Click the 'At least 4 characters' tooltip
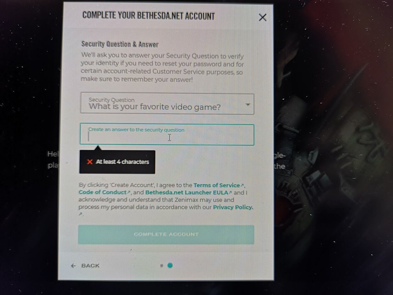 point(117,162)
